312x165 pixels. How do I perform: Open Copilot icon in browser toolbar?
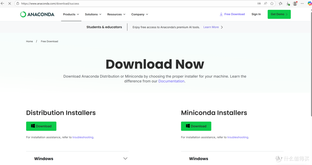[x=309, y=3]
